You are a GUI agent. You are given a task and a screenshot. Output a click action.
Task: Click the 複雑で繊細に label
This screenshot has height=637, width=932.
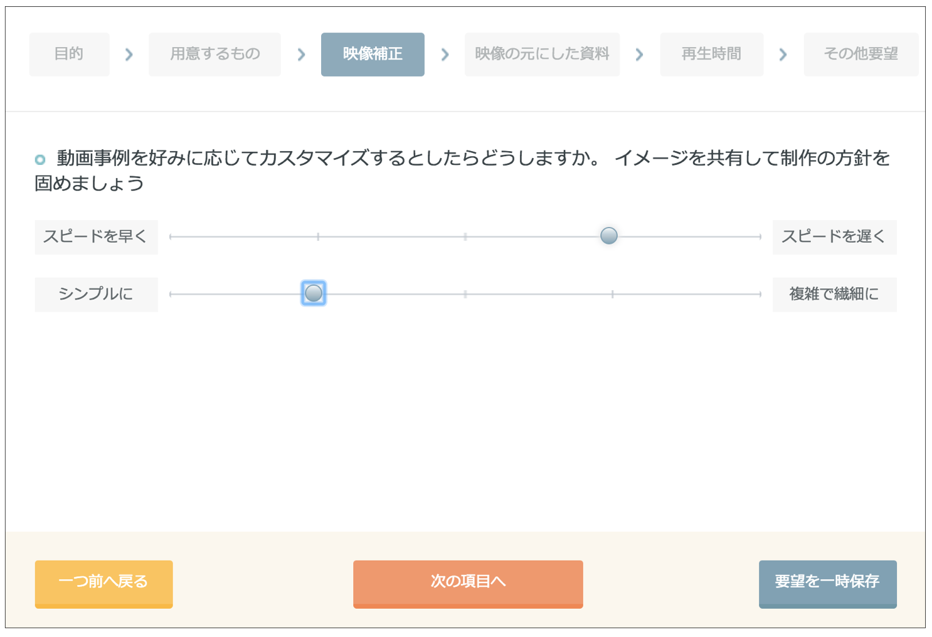(834, 294)
